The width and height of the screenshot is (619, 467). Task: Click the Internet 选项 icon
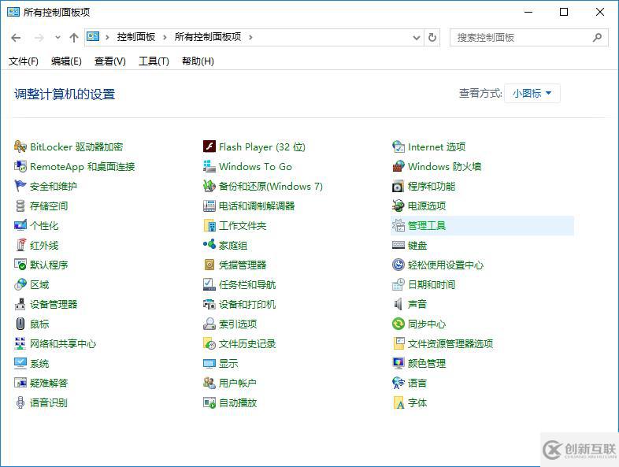pos(398,146)
